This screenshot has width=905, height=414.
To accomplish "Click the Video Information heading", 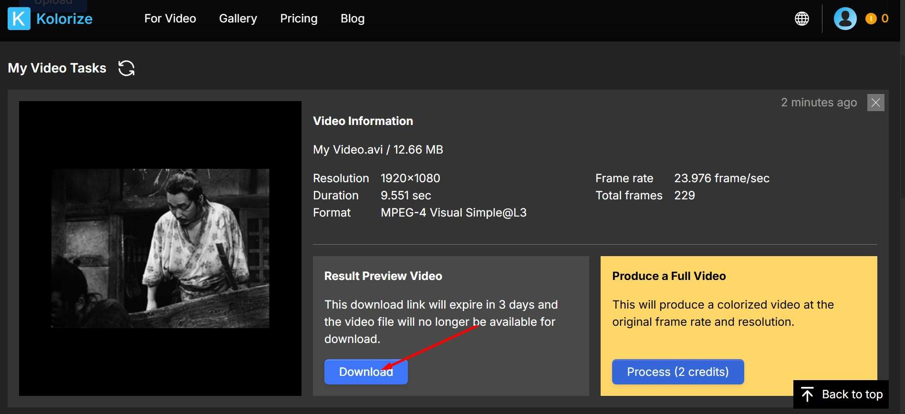I will click(363, 121).
